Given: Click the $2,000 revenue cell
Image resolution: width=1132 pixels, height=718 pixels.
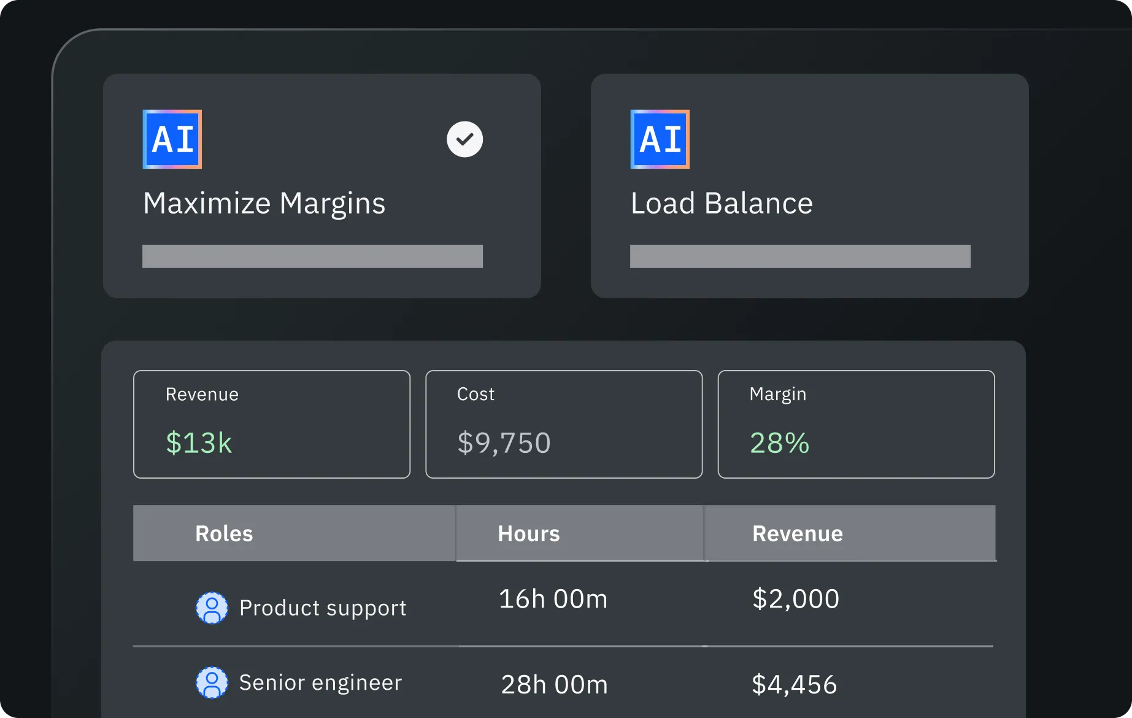Looking at the screenshot, I should coord(796,599).
